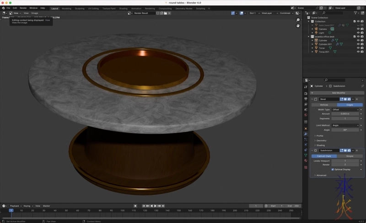366x223 pixels.
Task: Expand the Profile section in Bevel
Action: [x=319, y=135]
